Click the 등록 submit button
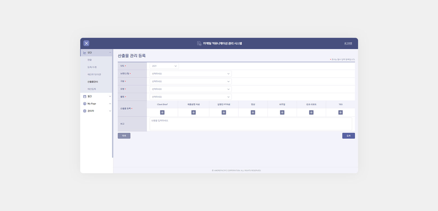Screen dimensions: 438x211 348,136
